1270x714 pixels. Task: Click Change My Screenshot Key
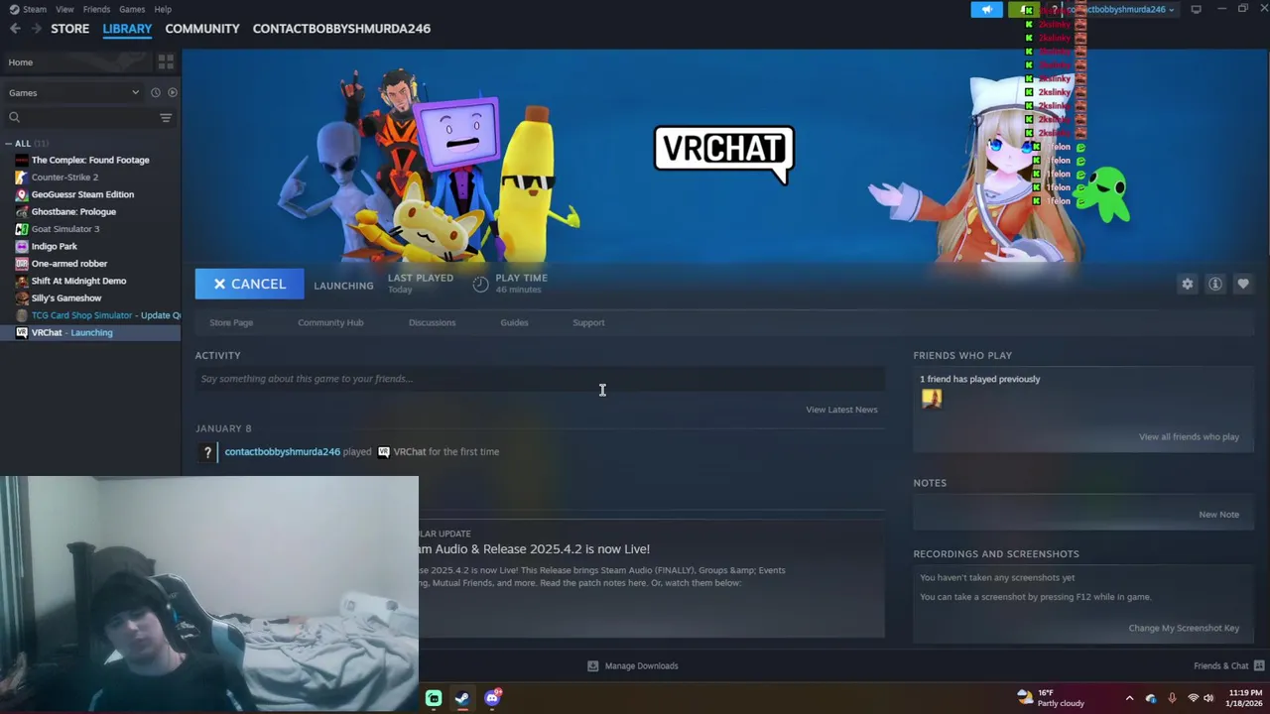tap(1184, 628)
